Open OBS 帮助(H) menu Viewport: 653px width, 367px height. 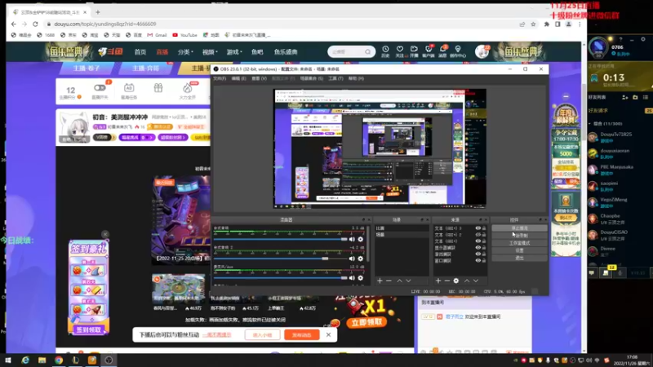pyautogui.click(x=356, y=78)
